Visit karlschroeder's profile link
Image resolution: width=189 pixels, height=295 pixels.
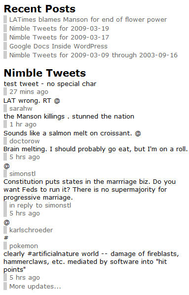[31, 230]
